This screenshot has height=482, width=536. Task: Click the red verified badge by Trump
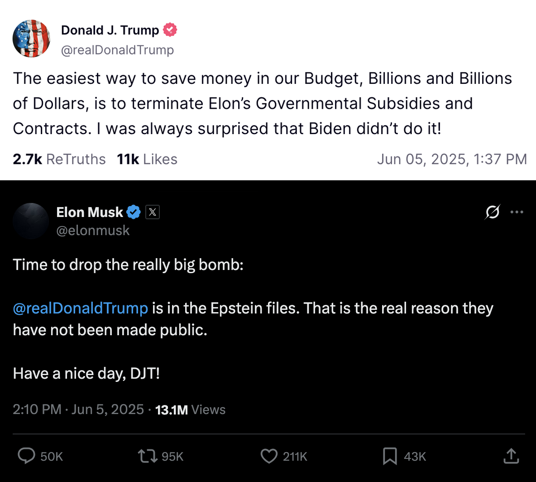tap(170, 30)
